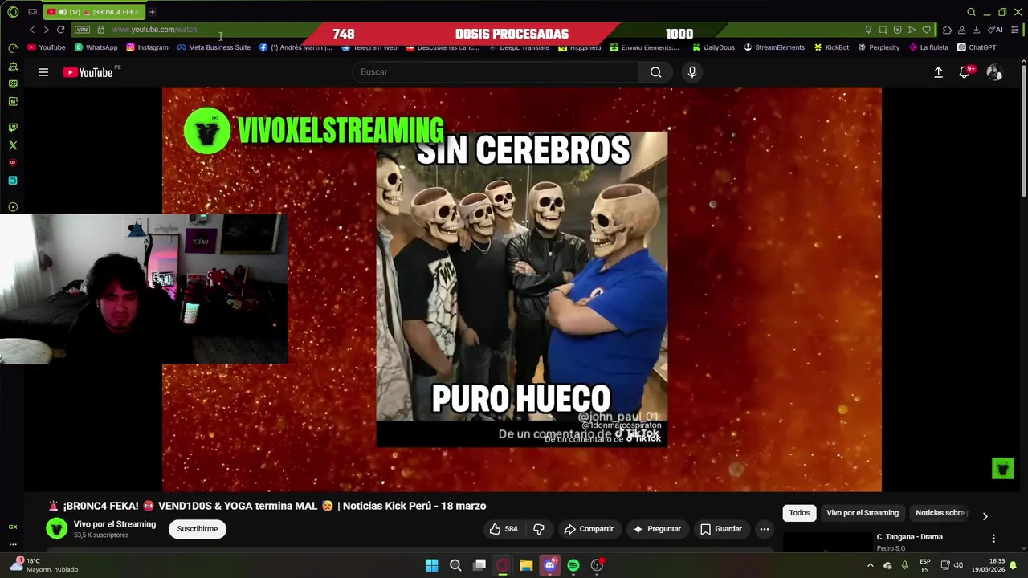Image resolution: width=1028 pixels, height=578 pixels.
Task: Go back with the browser back arrow
Action: tap(32, 30)
